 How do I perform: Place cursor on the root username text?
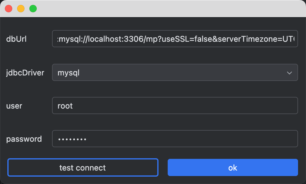65,106
